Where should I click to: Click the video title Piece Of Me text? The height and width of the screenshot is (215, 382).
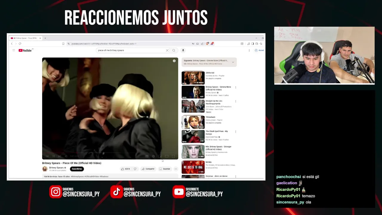pyautogui.click(x=72, y=163)
